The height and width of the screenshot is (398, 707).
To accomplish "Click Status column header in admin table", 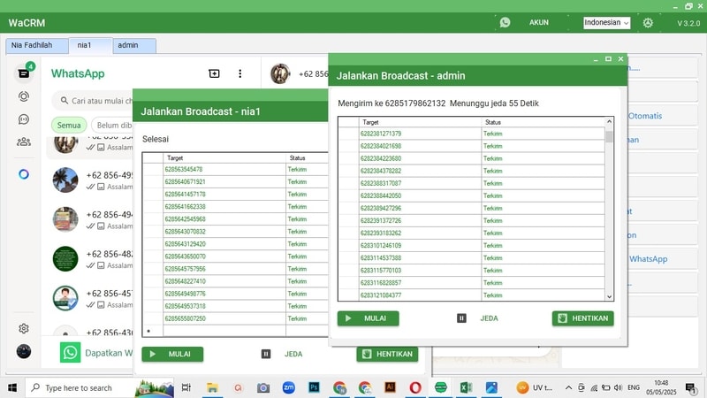I will [543, 122].
